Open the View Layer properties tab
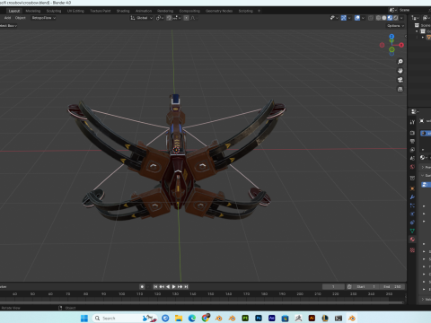Image resolution: width=431 pixels, height=323 pixels. pos(412,150)
